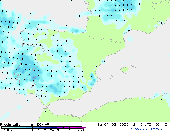Viewport: 170px width, 131px height.
Task: Click the '[mm]' unit label
Action: [29, 125]
